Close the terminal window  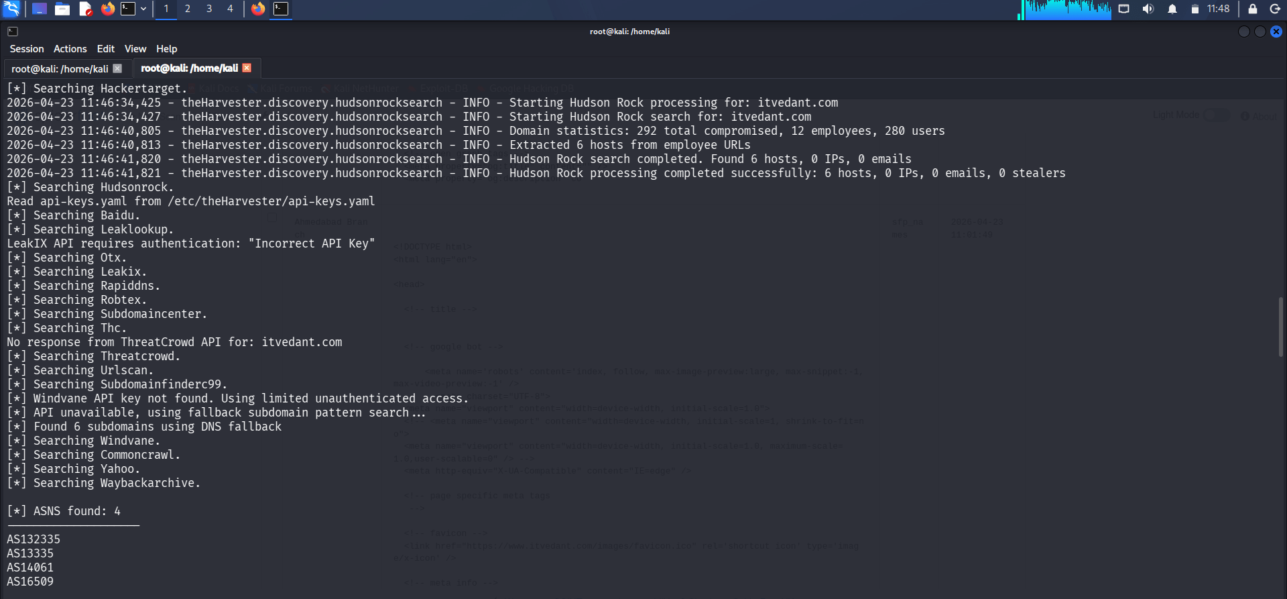pos(1276,32)
